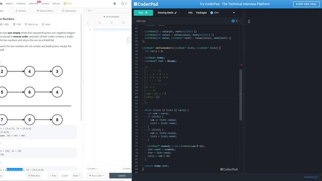Go to the Next problem
Screen dimensions: 322x181
click(x=77, y=175)
